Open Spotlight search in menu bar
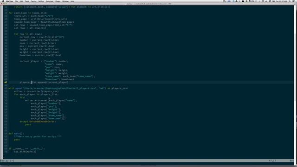 coord(290,1)
